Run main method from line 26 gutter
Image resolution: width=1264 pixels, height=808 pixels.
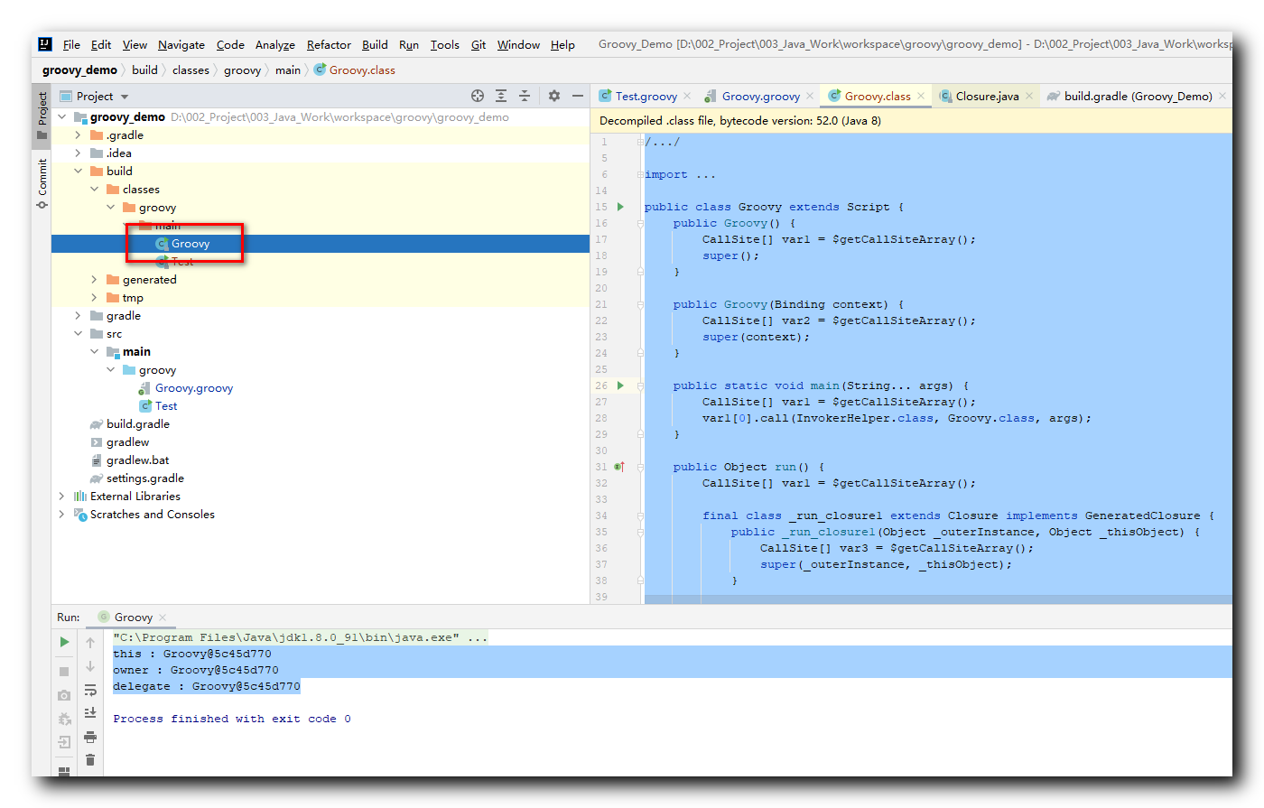tap(620, 385)
